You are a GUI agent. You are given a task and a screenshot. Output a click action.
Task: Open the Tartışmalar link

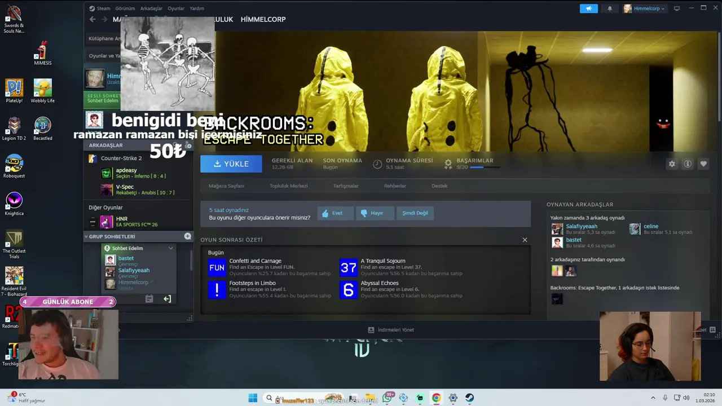[346, 186]
